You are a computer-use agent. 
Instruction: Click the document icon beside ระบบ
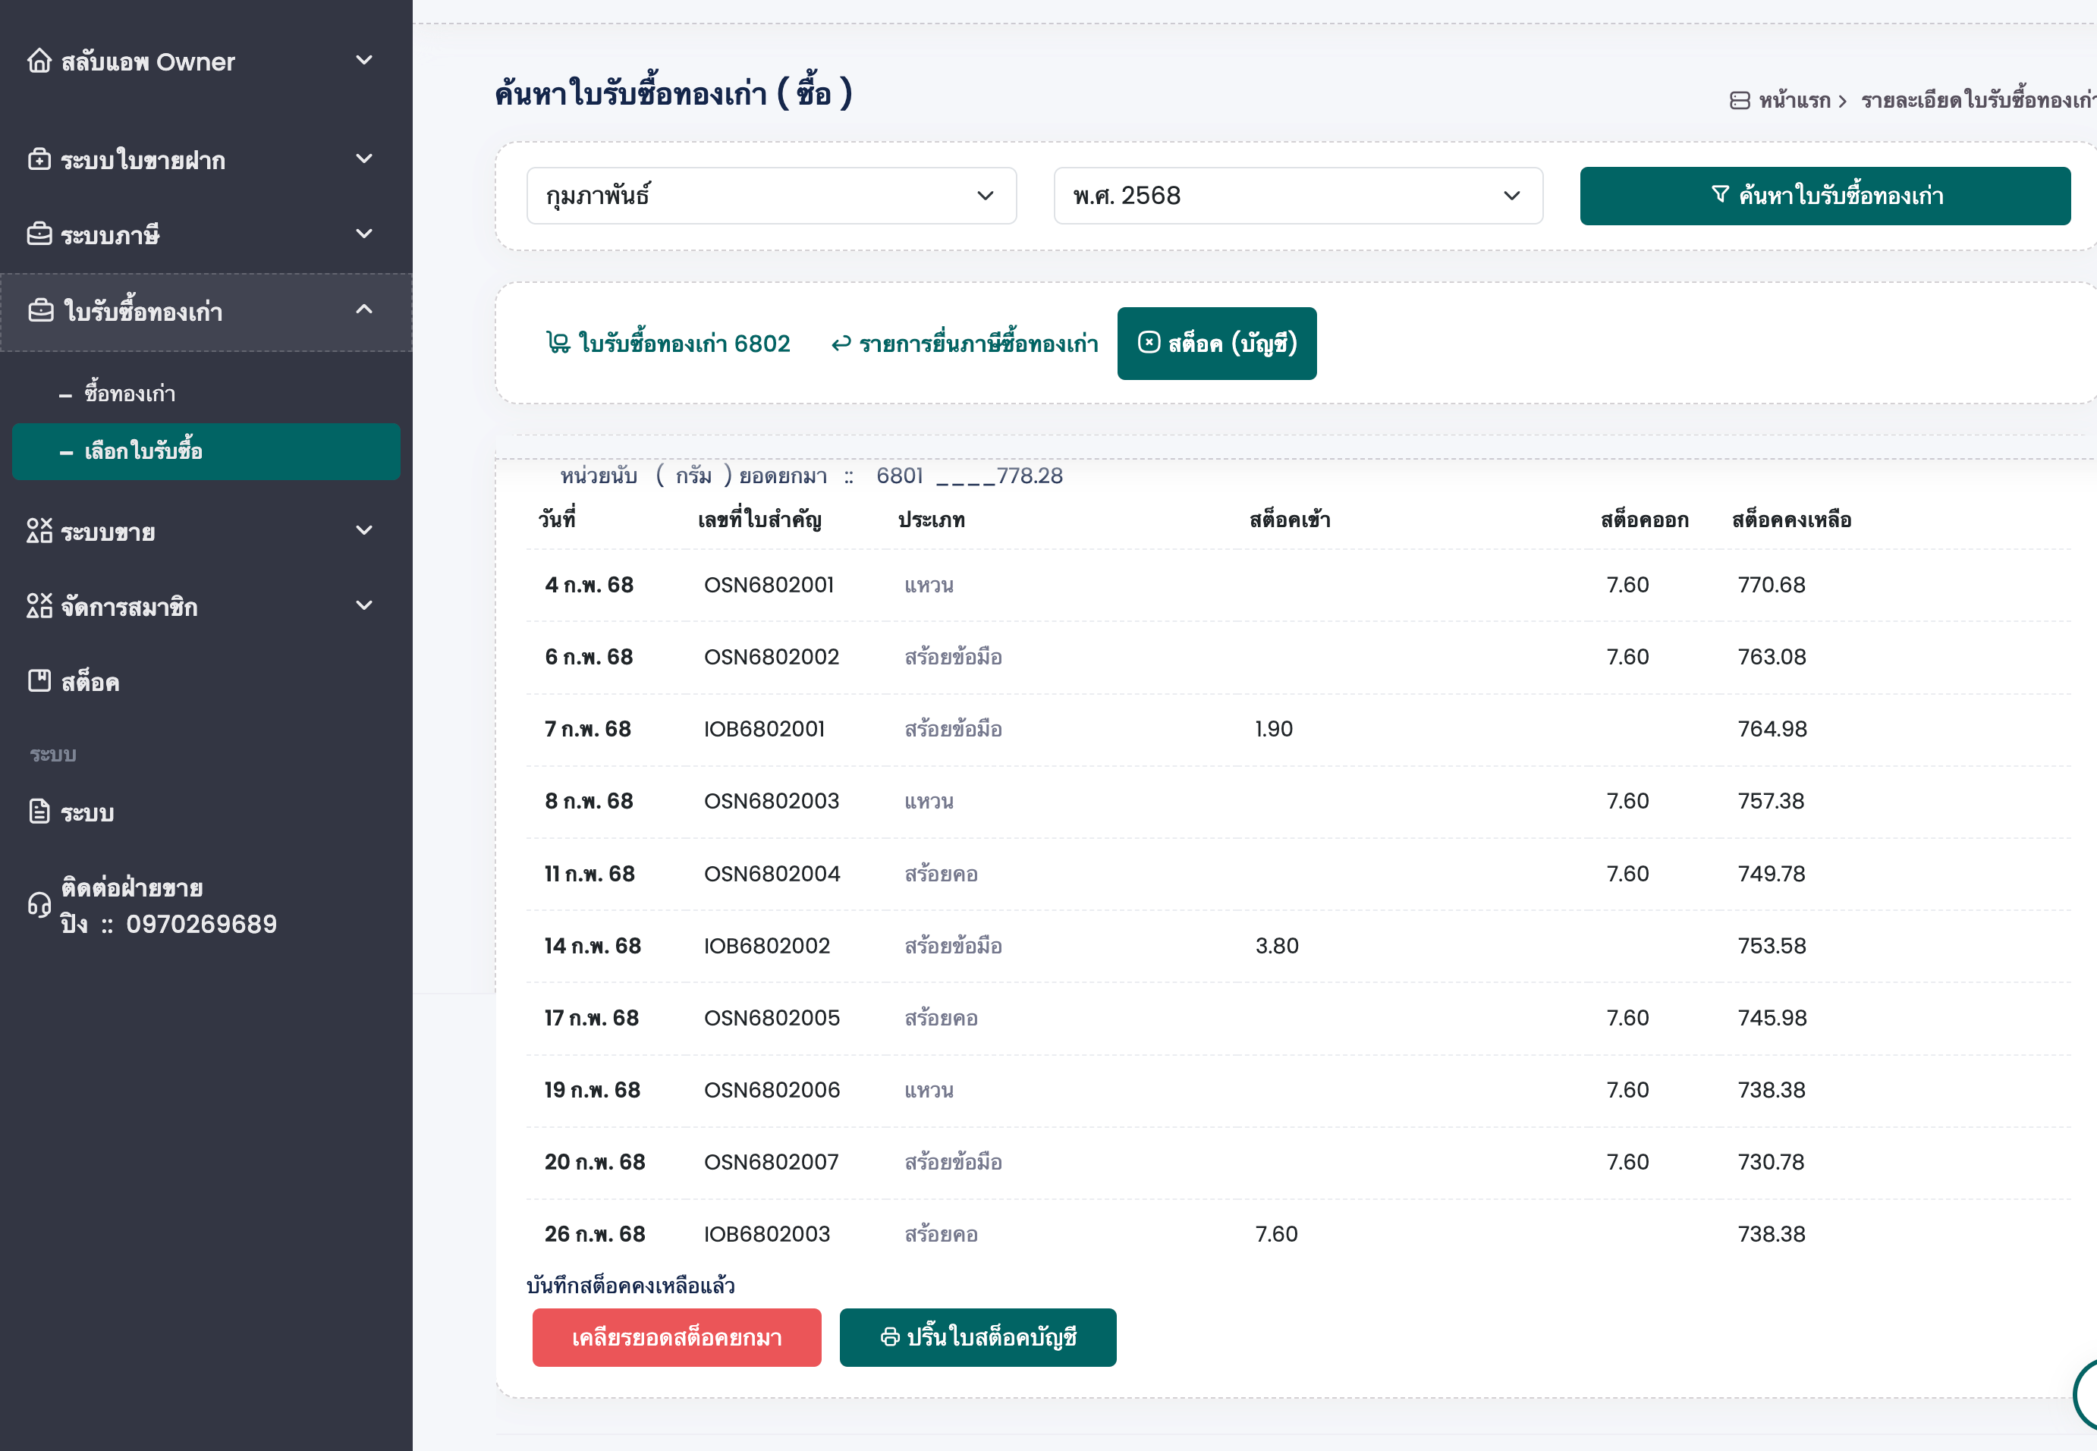point(39,812)
